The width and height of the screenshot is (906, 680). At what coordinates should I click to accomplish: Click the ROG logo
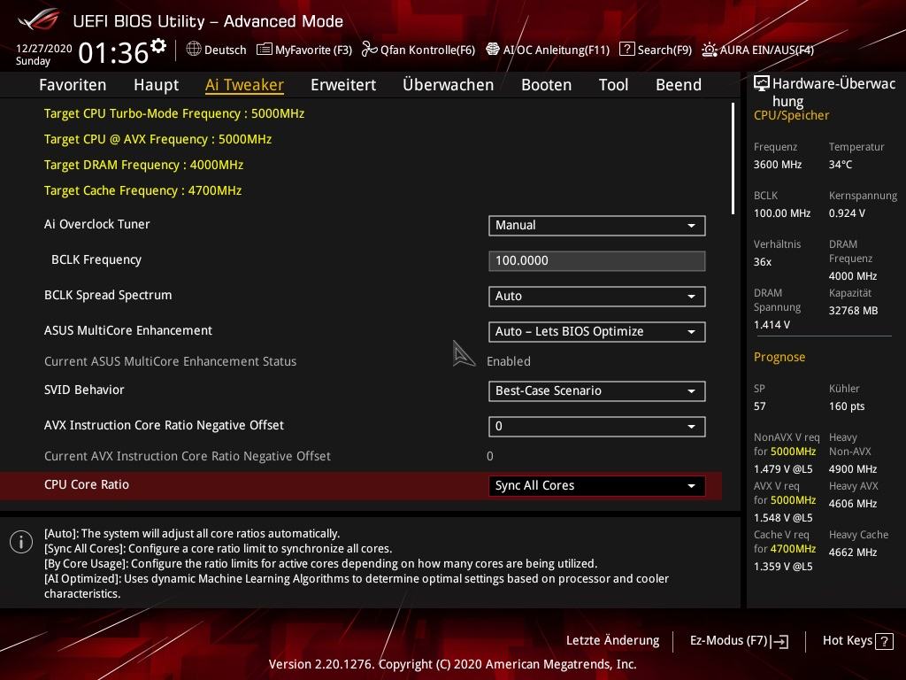pyautogui.click(x=39, y=20)
